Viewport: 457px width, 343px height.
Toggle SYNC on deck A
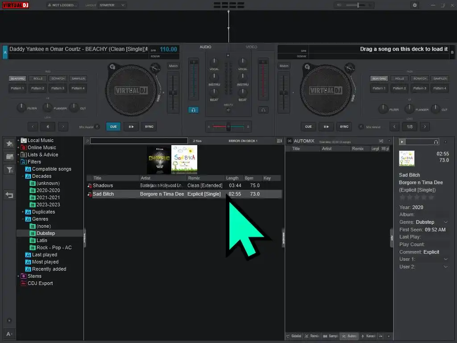149,126
